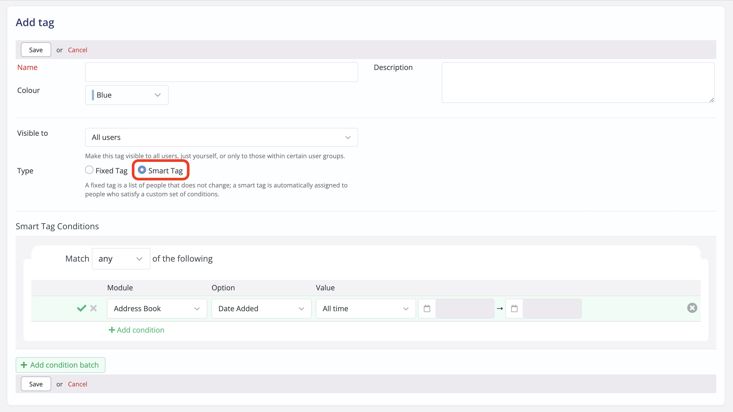733x412 pixels.
Task: Click the plus icon next to Add condition
Action: 112,330
